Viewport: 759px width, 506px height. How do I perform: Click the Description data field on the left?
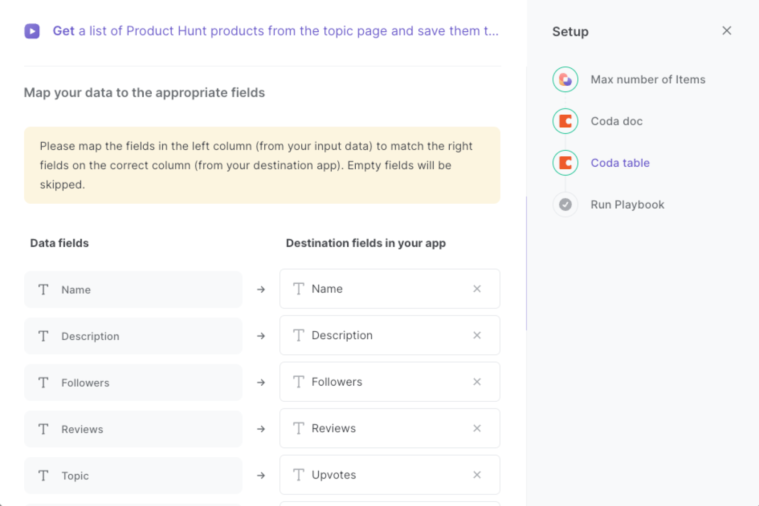click(x=133, y=336)
